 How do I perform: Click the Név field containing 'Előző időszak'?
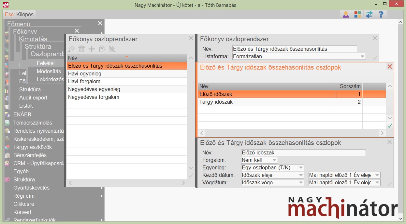[x=303, y=152]
